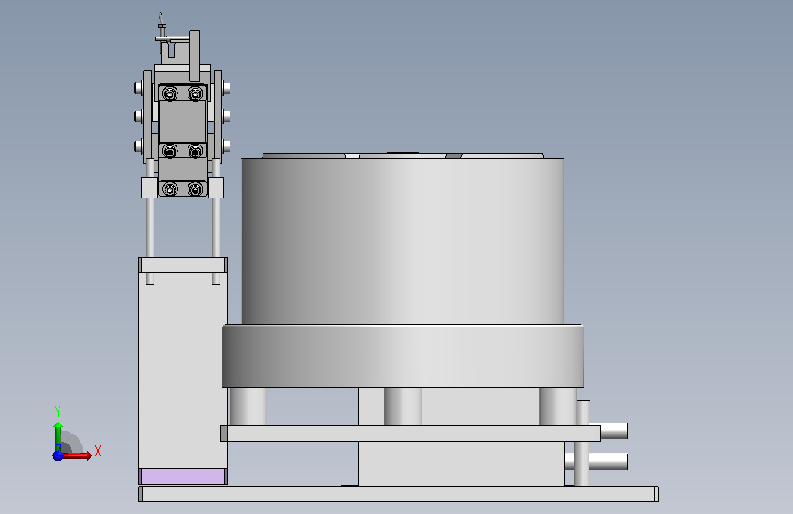The width and height of the screenshot is (793, 514).
Task: Select the left vertical guide rod
Action: (150, 228)
